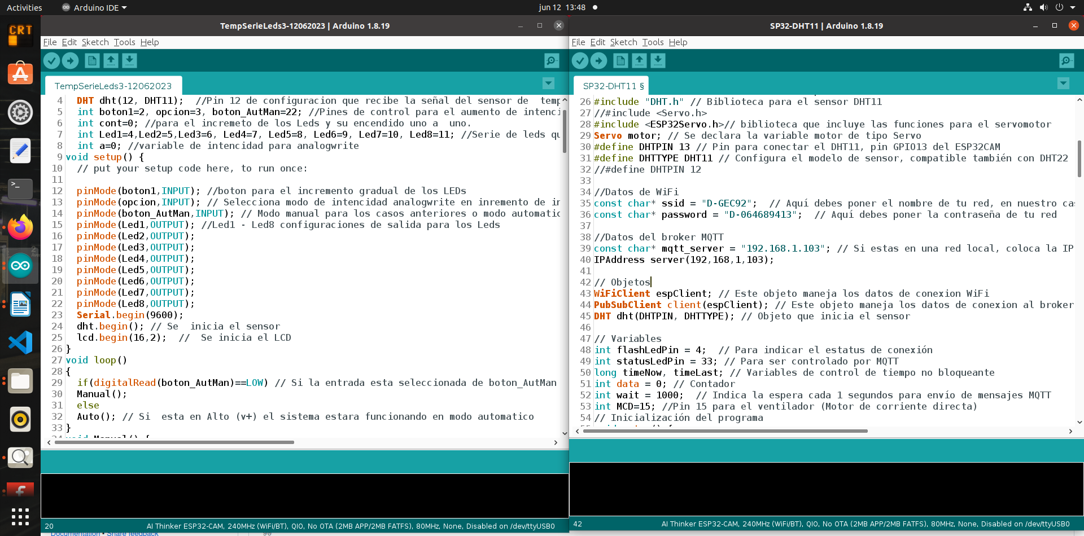Launch Firefox from the dock
This screenshot has height=536, width=1084.
20,227
